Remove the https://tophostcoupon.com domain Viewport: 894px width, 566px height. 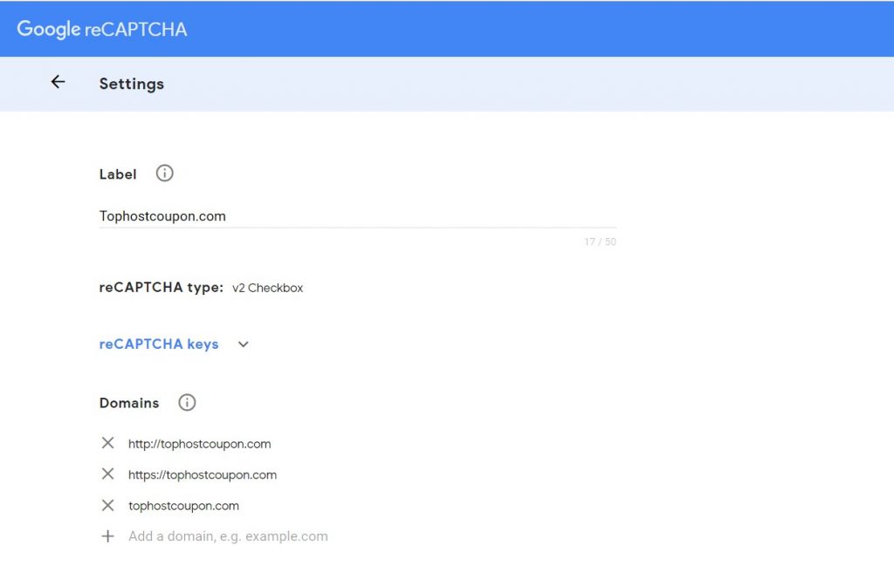(107, 474)
